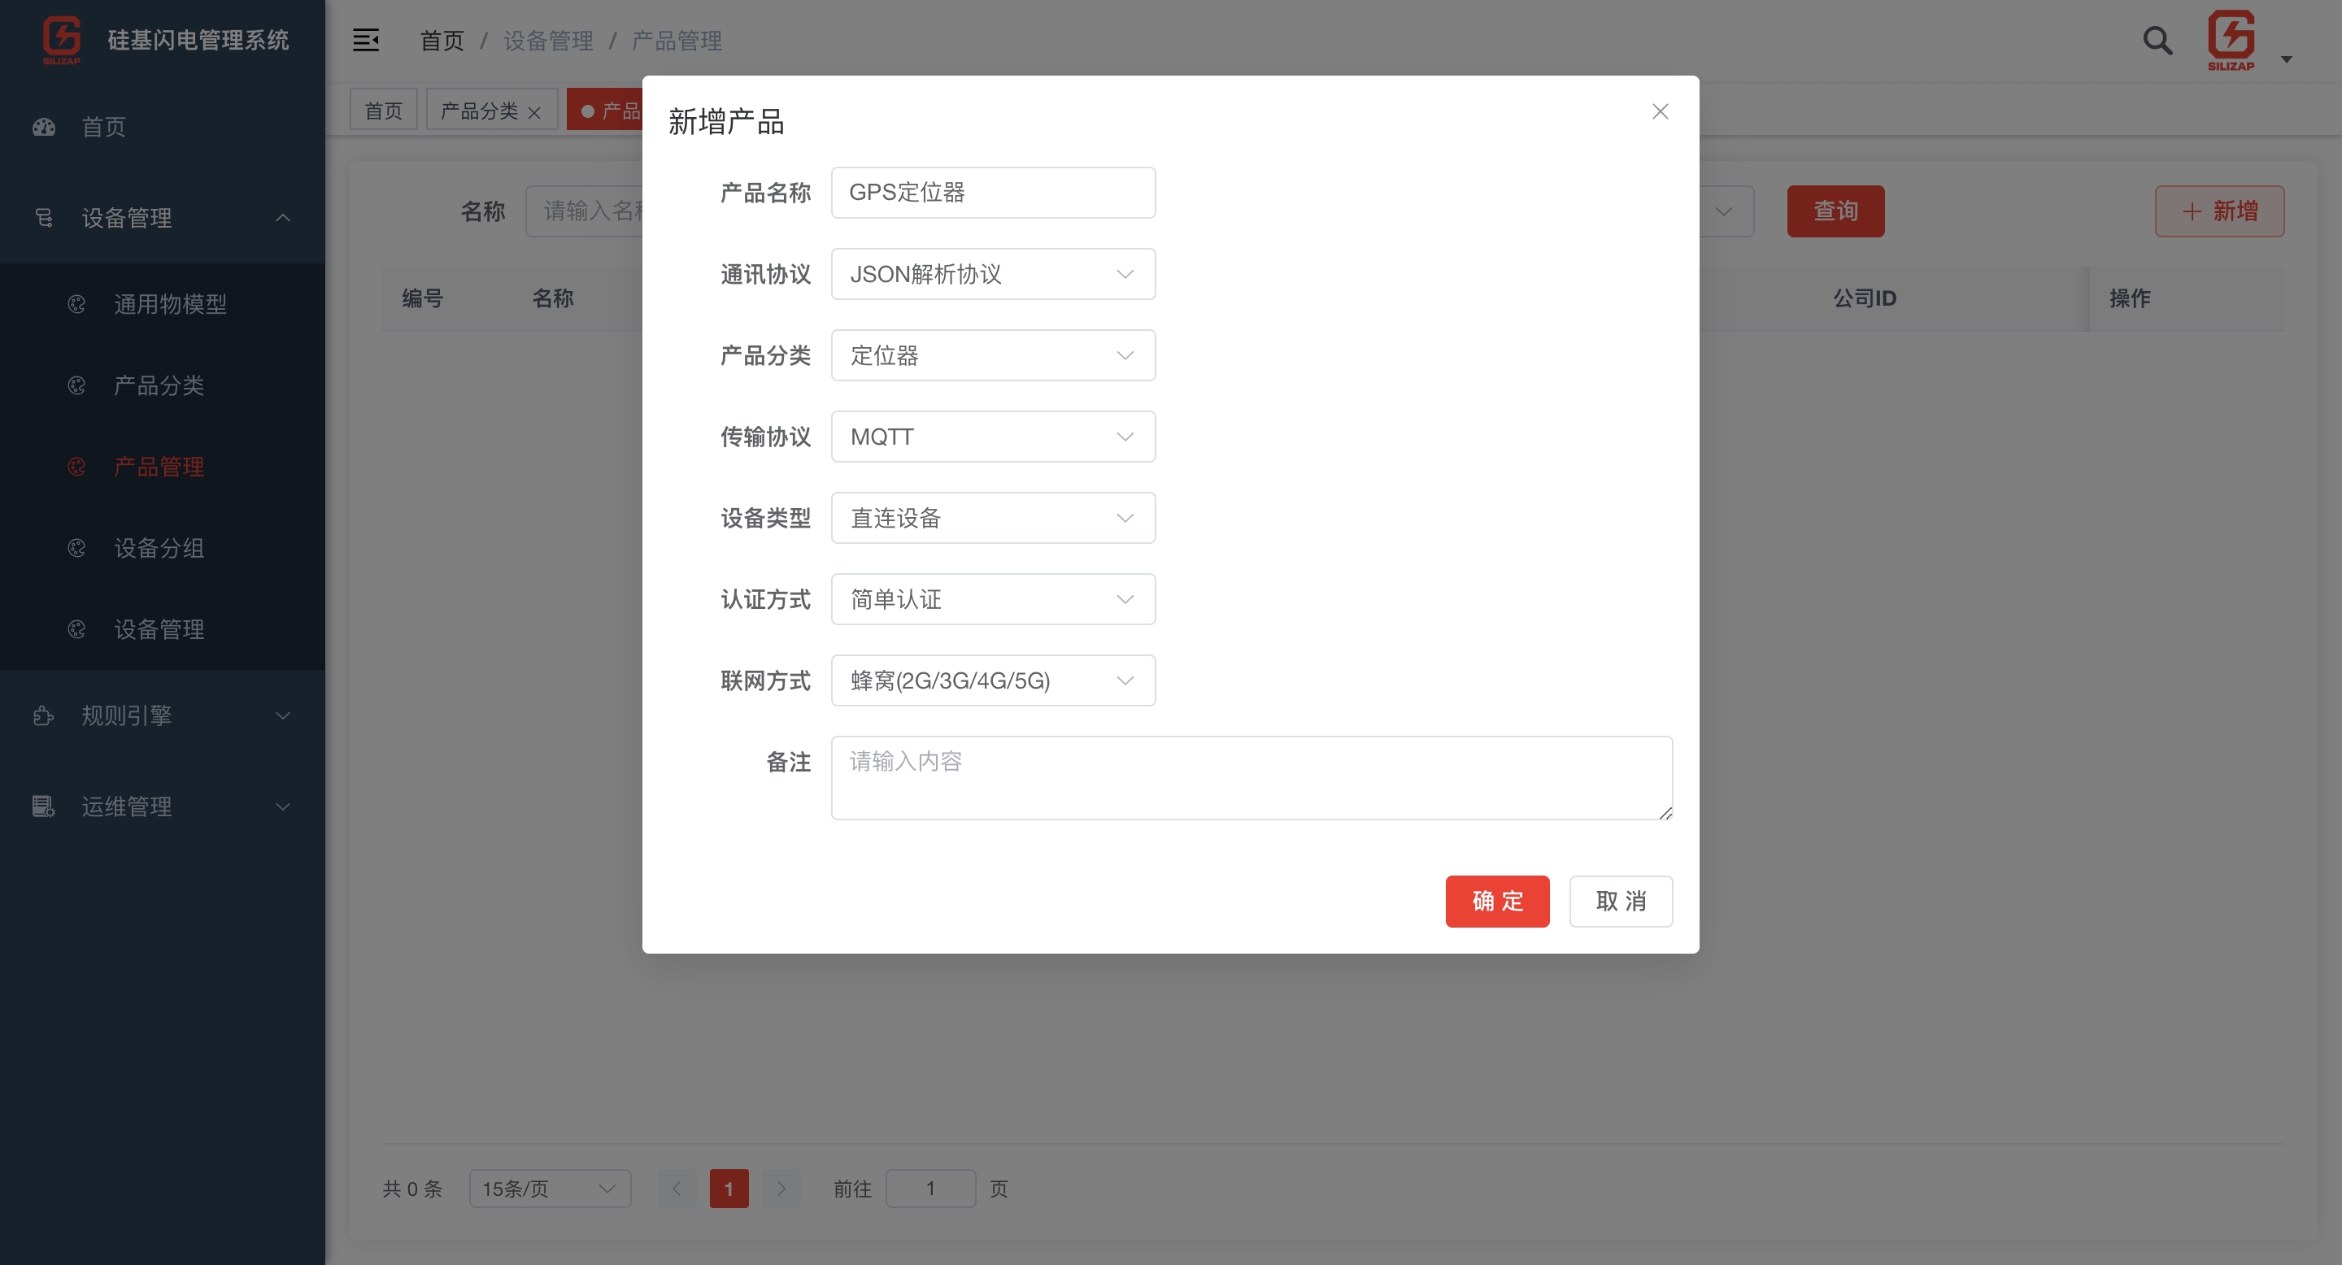This screenshot has width=2342, height=1265.
Task: Click the 备注 textarea
Action: pos(1251,778)
